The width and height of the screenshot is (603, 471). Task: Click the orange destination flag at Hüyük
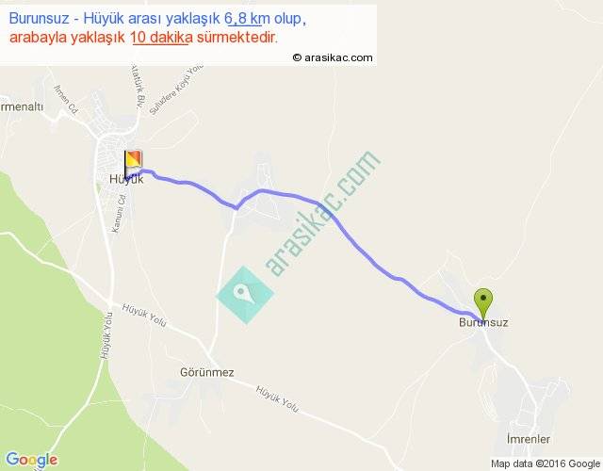click(133, 163)
